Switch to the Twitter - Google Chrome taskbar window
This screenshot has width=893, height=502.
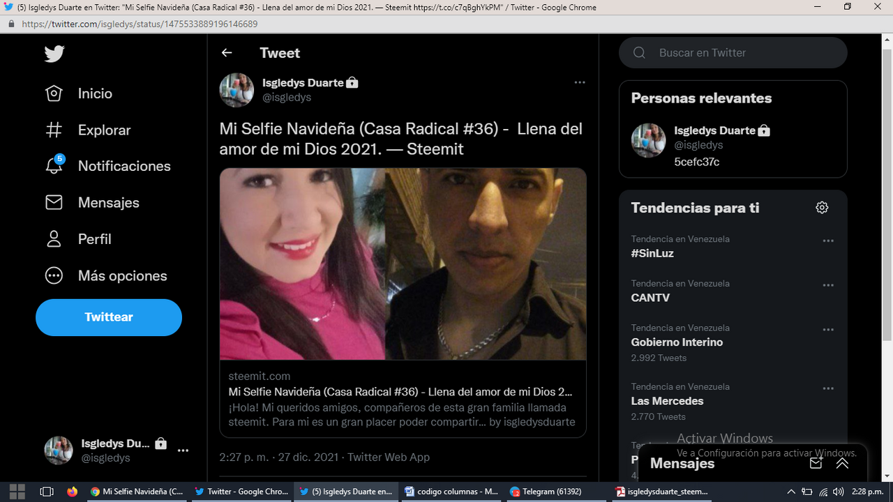click(x=241, y=492)
